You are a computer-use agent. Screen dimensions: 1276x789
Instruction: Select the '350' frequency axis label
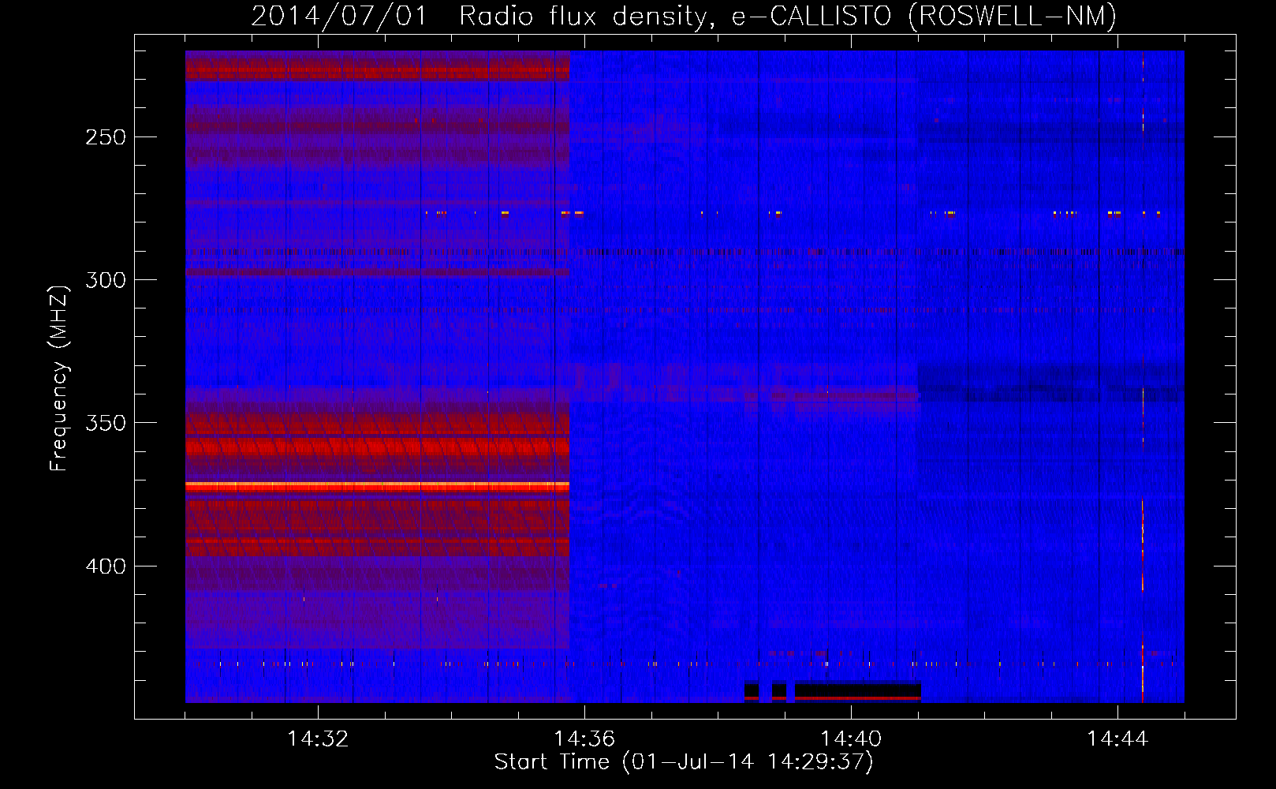click(106, 423)
